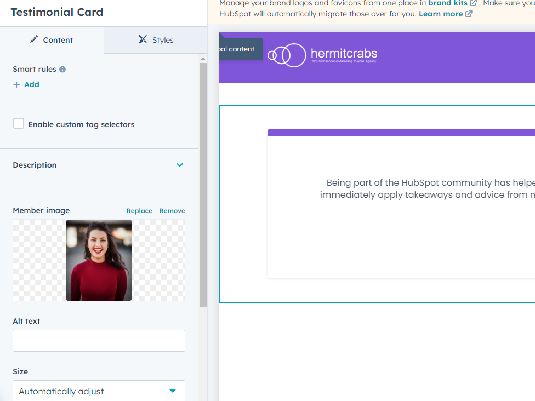Follow the Learn more link
This screenshot has width=535, height=401.
click(x=441, y=14)
